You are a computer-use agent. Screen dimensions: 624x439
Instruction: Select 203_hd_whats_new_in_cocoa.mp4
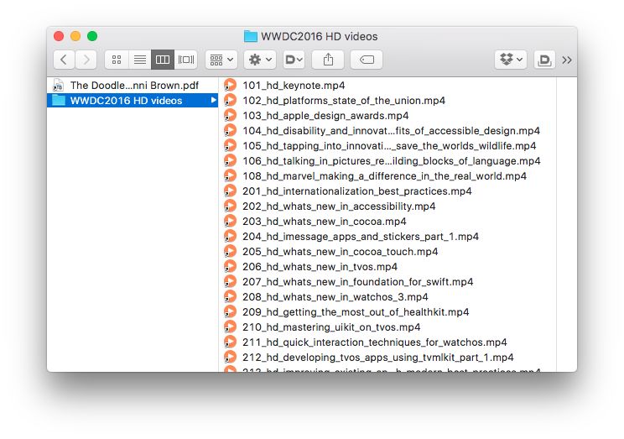(388, 222)
